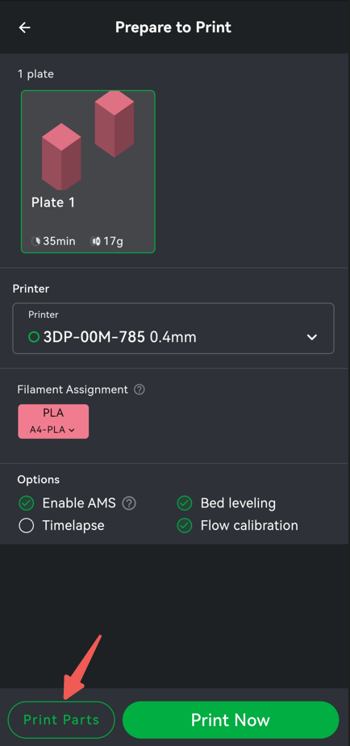Click the printer online status circle
The height and width of the screenshot is (746, 350).
coord(34,337)
